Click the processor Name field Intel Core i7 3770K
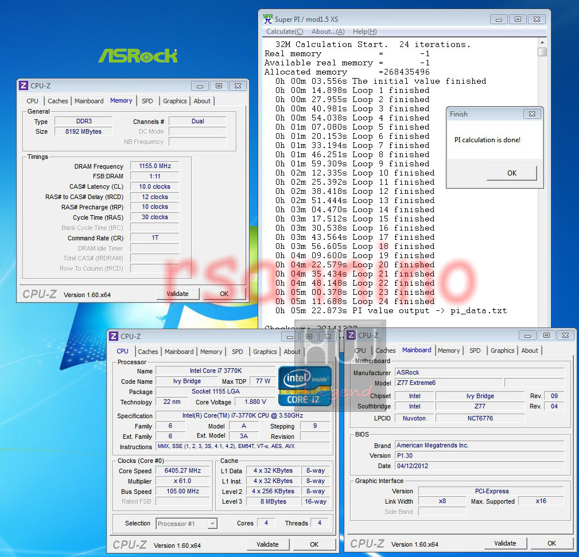Viewport: 579px width, 557px height. [x=216, y=371]
